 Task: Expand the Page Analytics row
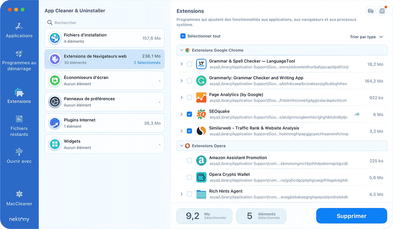pyautogui.click(x=182, y=98)
